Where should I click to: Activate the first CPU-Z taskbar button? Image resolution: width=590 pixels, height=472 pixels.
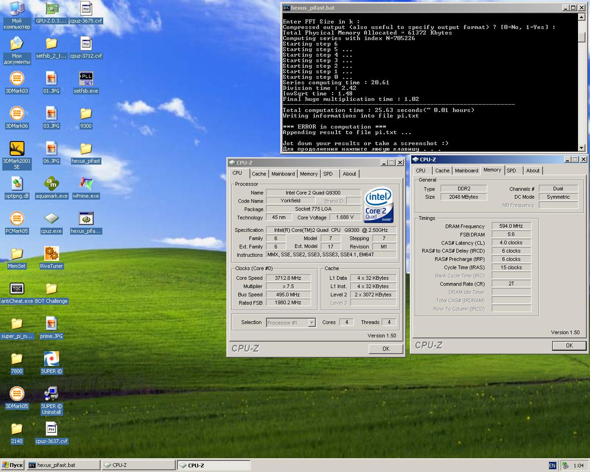click(x=138, y=465)
